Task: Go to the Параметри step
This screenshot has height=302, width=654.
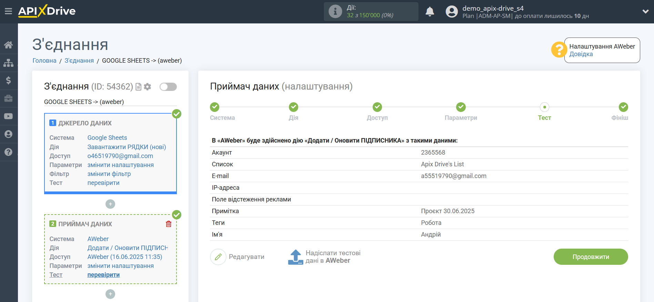Action: [461, 107]
